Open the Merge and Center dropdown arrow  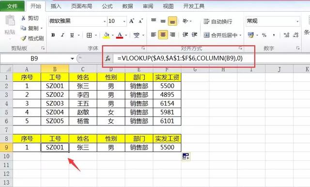[240, 35]
